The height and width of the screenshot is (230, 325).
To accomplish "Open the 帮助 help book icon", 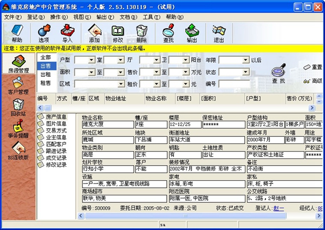I will (x=17, y=34).
